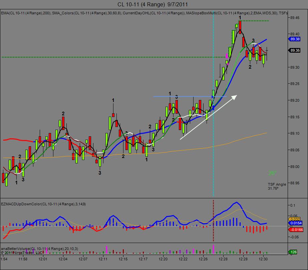Click the 89.20 price axis label

tap(295, 100)
